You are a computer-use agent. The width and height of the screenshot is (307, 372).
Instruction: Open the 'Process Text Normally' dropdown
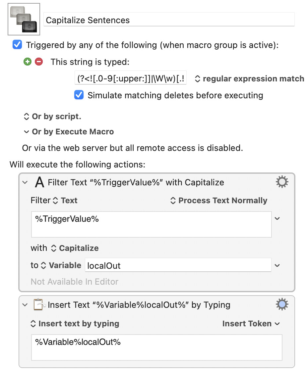tap(218, 201)
